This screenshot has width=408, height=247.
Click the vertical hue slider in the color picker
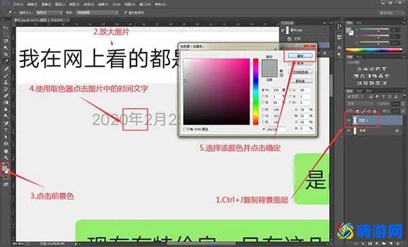256,92
